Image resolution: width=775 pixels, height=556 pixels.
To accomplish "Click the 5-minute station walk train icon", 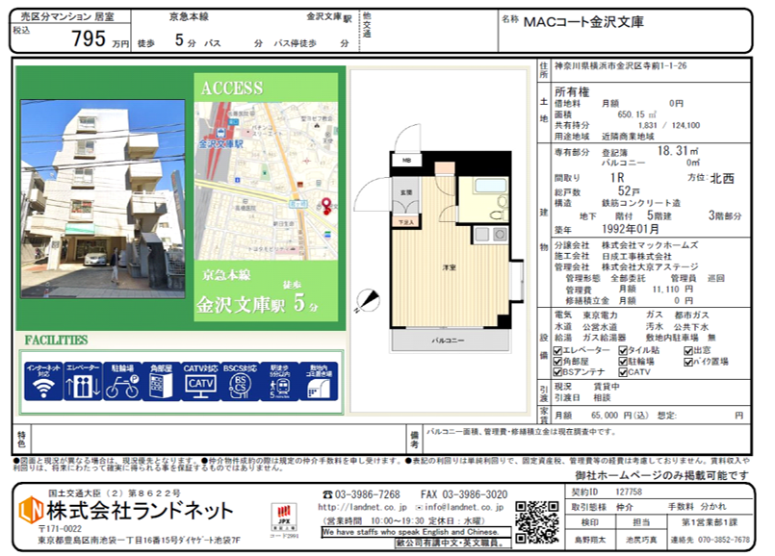I will tap(279, 381).
